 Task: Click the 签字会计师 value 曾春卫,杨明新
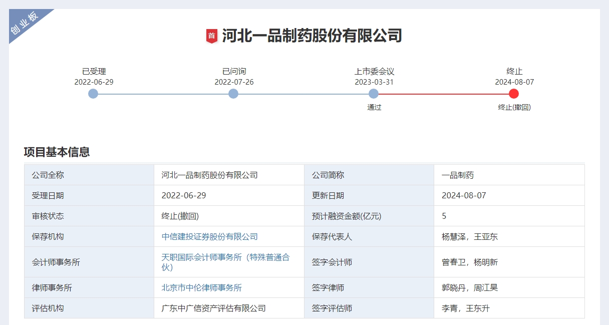[470, 262]
